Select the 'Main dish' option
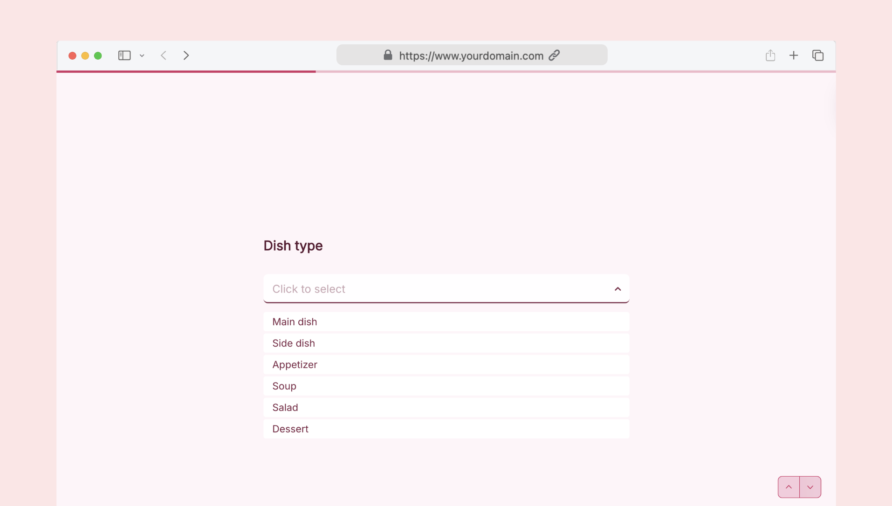This screenshot has width=892, height=506. (x=446, y=322)
